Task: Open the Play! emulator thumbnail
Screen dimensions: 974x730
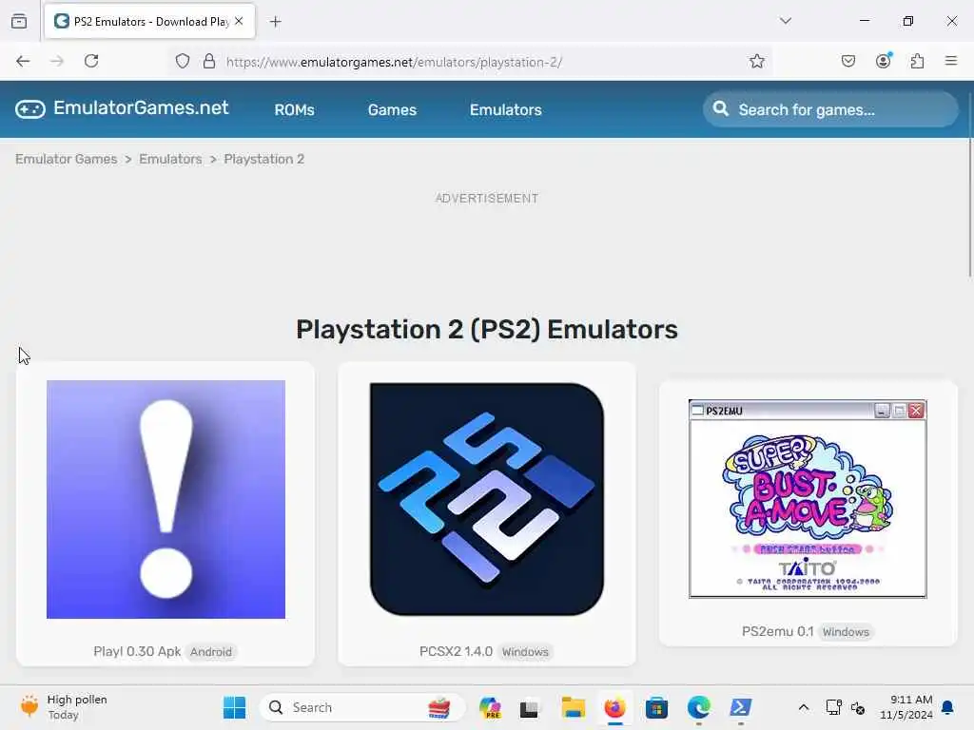Action: click(166, 499)
